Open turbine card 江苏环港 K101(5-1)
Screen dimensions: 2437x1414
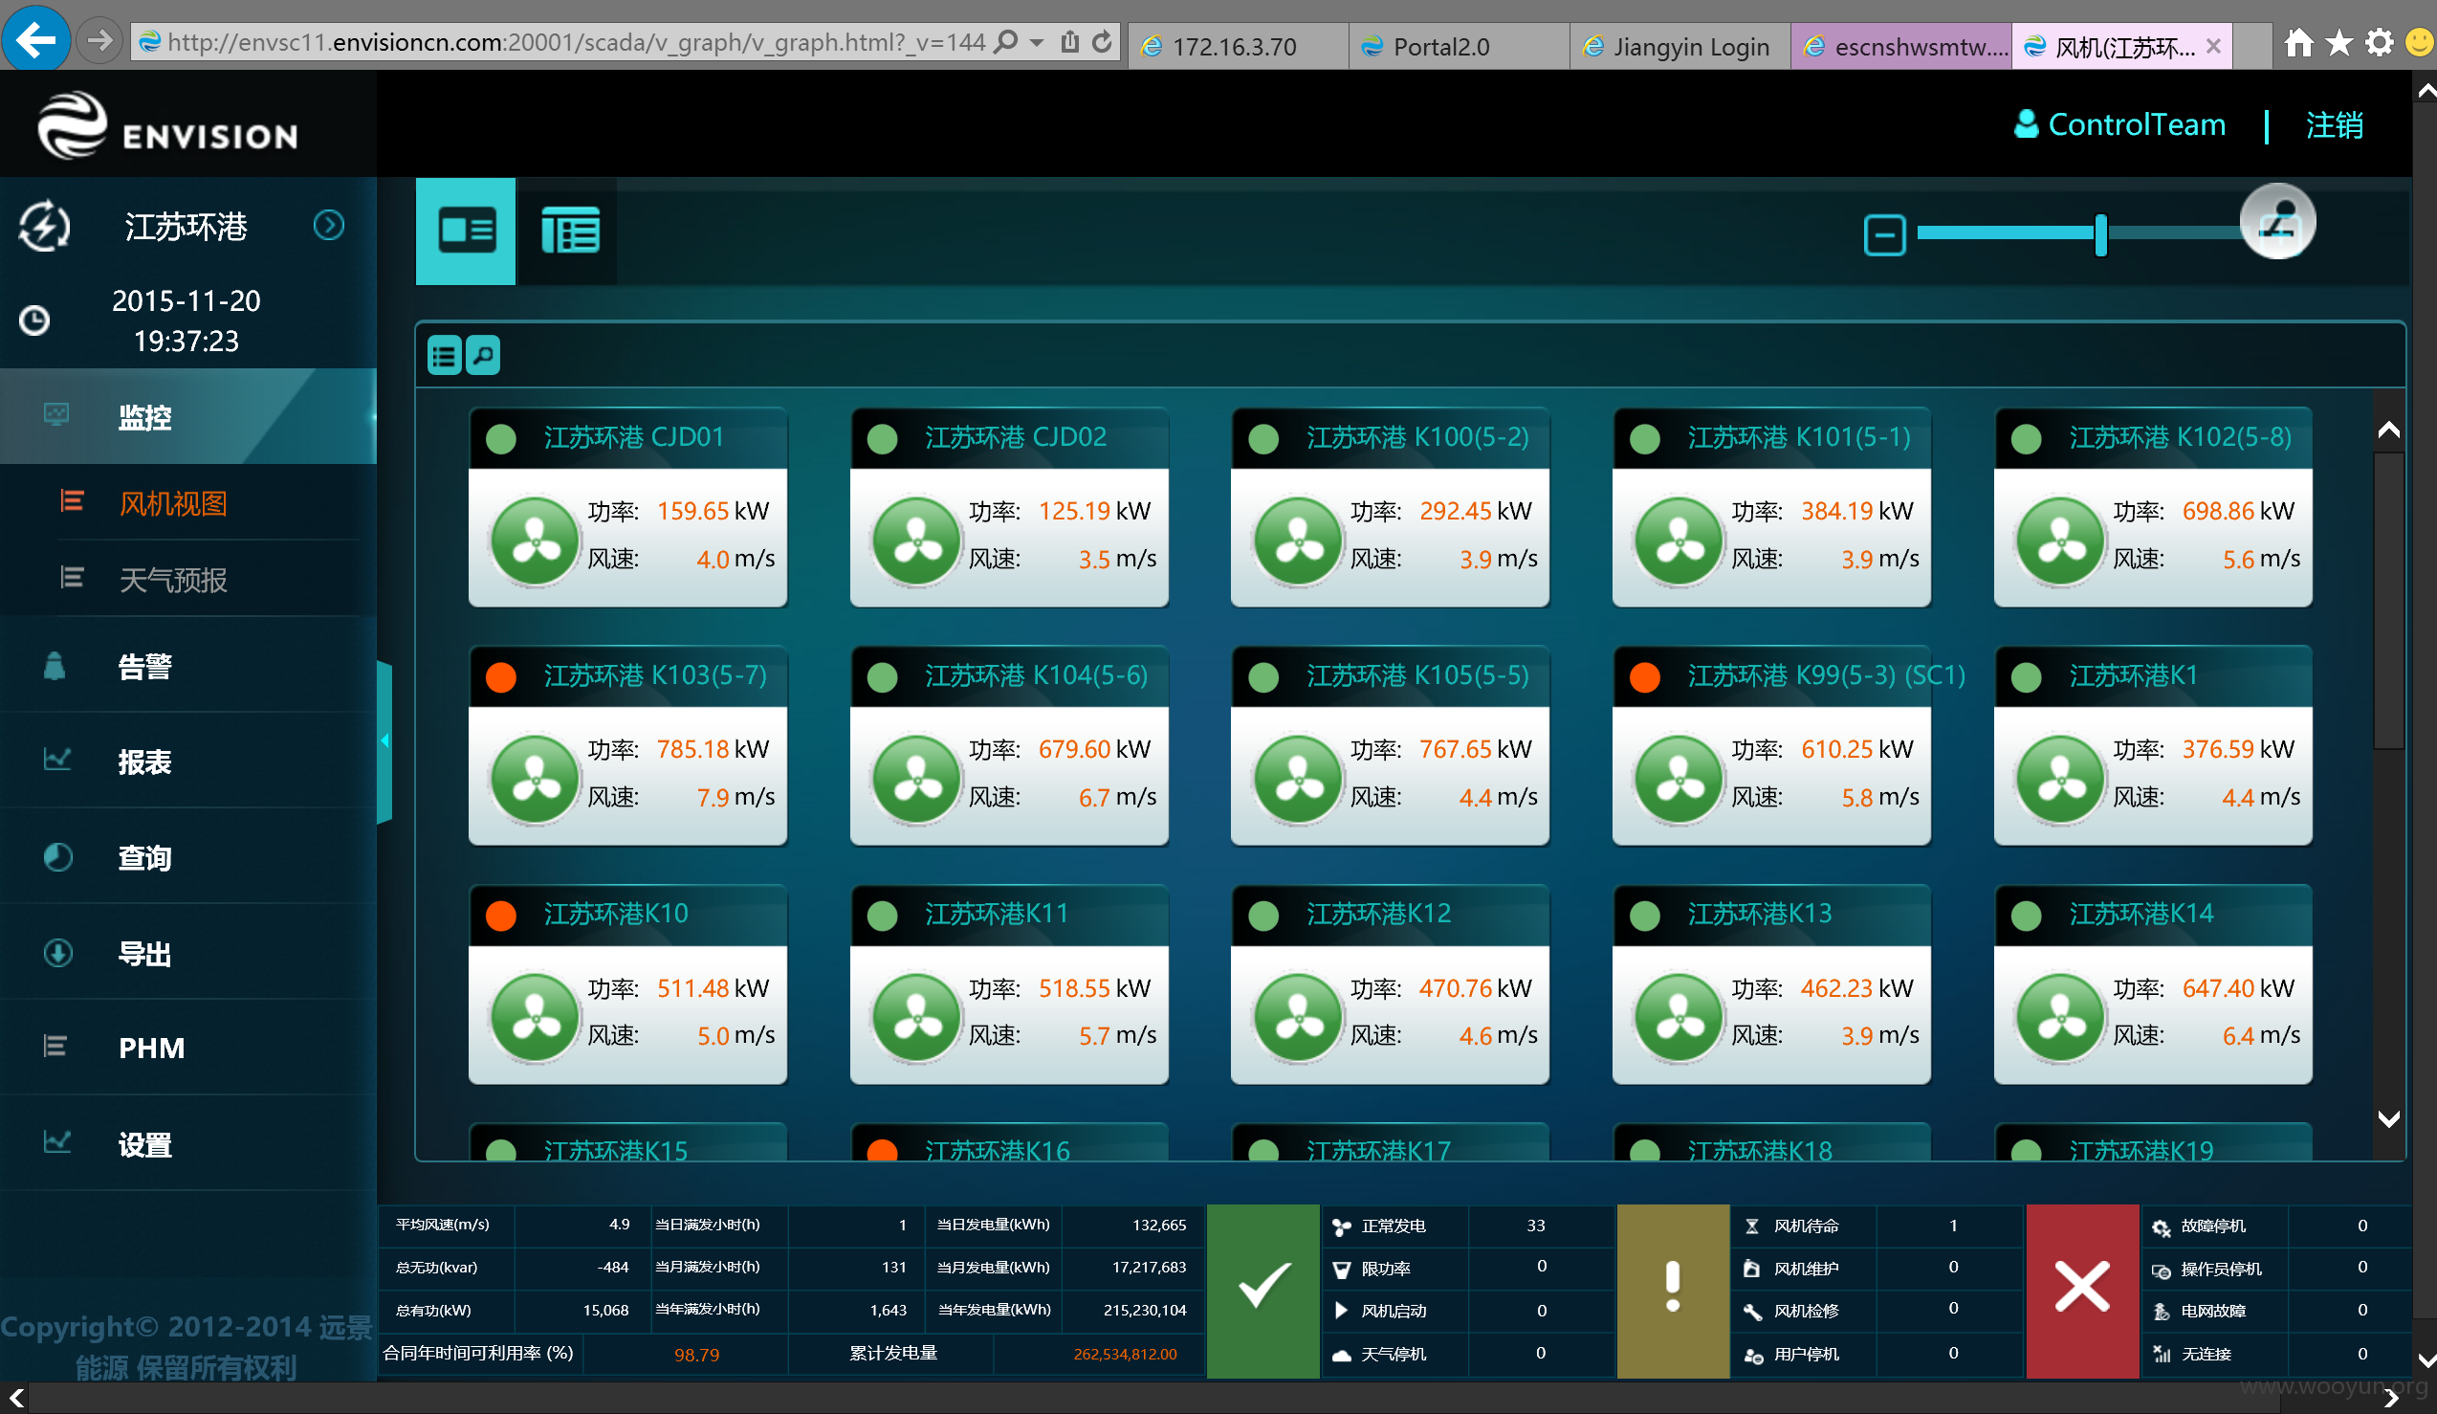pyautogui.click(x=1770, y=508)
